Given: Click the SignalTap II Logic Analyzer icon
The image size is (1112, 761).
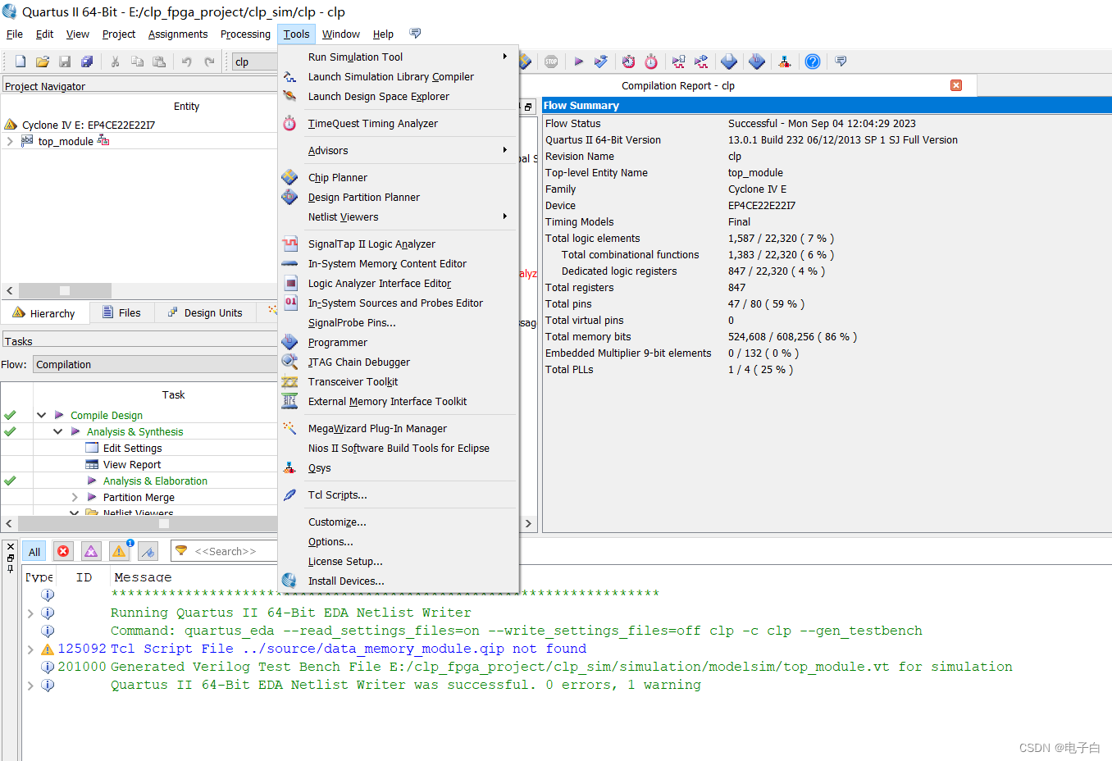Looking at the screenshot, I should tap(289, 244).
